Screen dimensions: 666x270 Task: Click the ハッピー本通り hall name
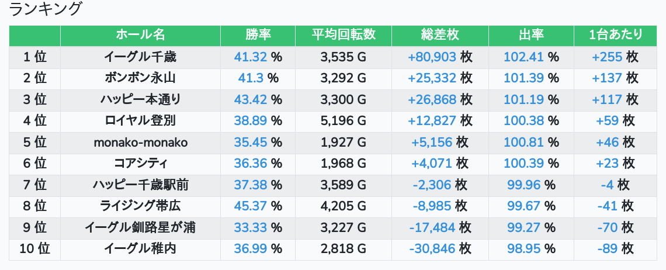tap(140, 100)
